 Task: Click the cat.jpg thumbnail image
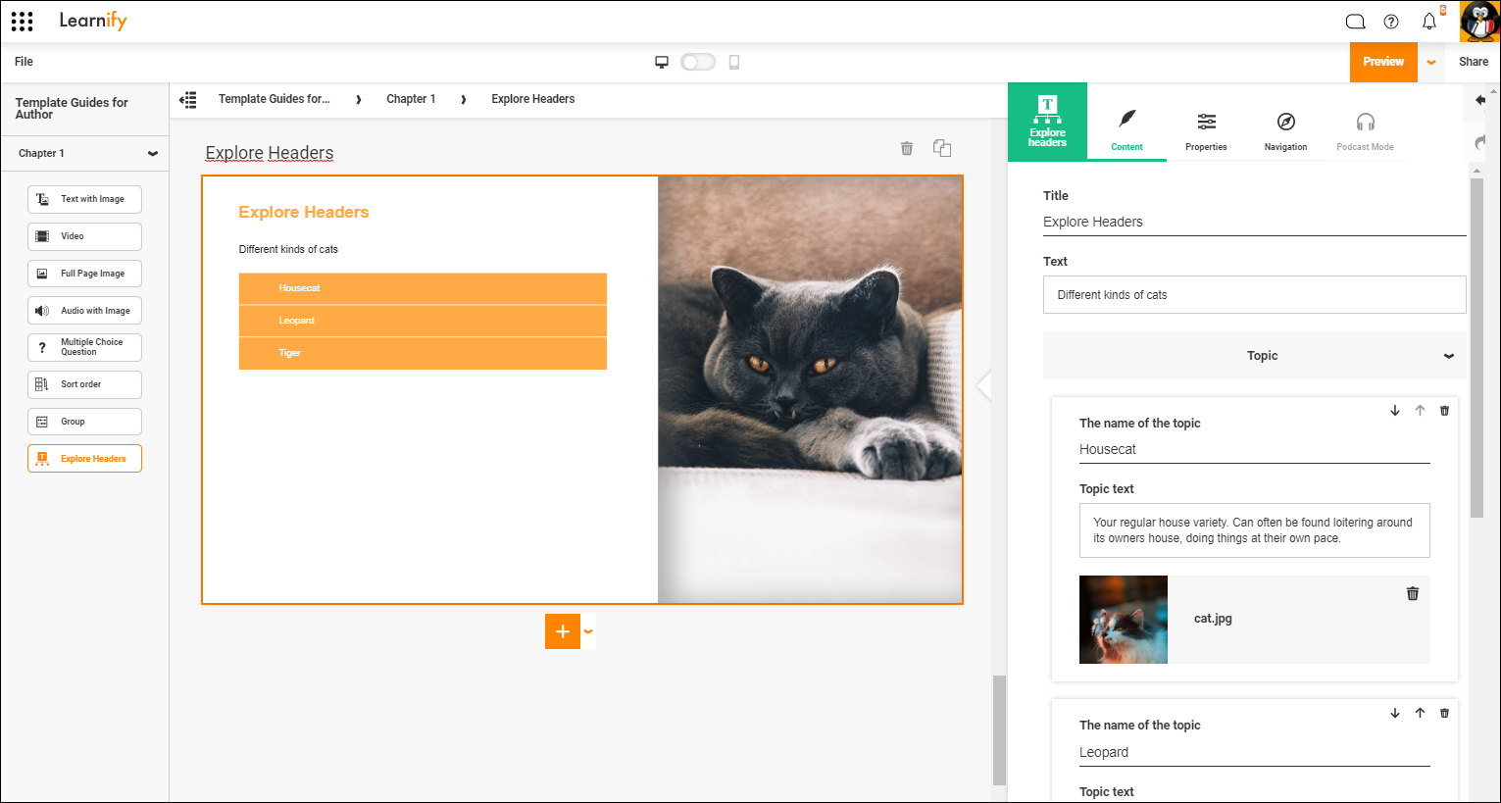coord(1123,620)
